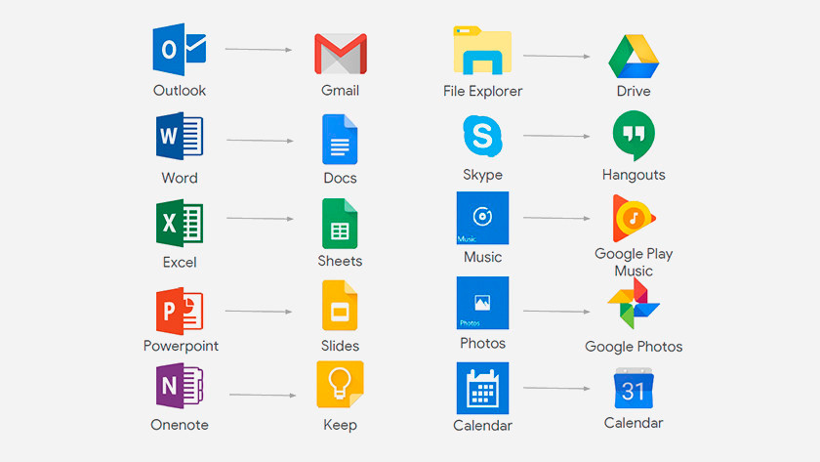Select the blue Music tile
The height and width of the screenshot is (462, 820).
(482, 218)
